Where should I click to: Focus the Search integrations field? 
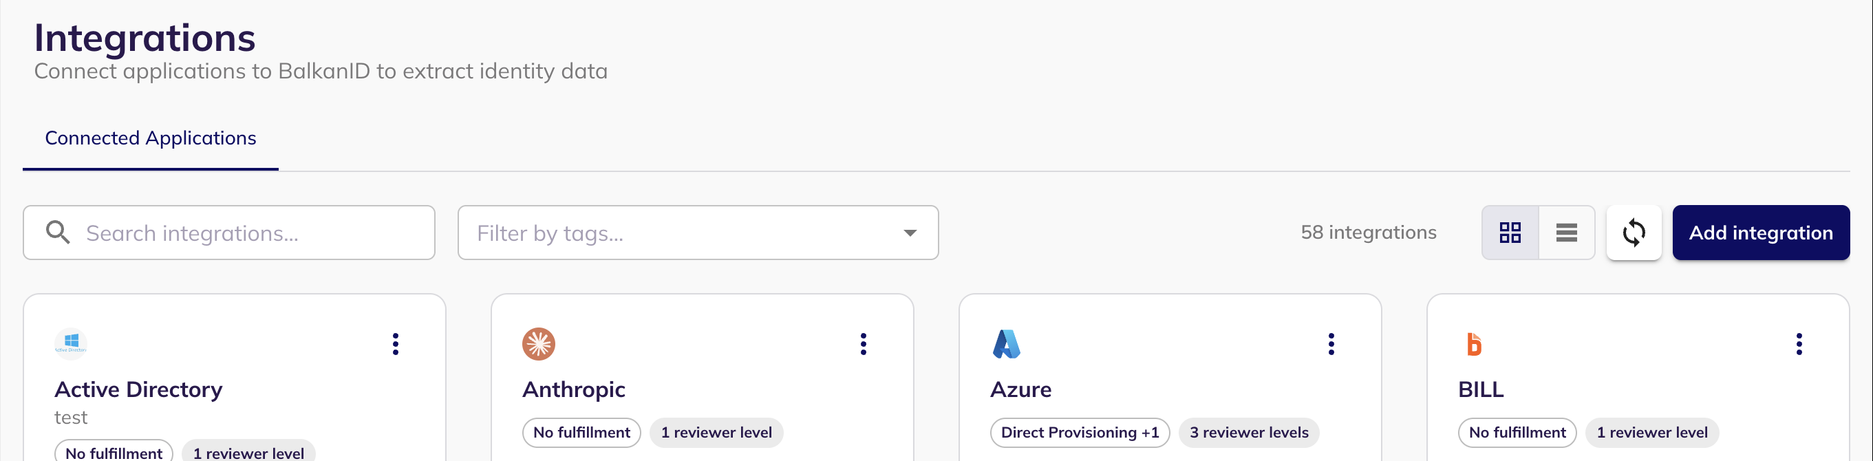click(229, 233)
